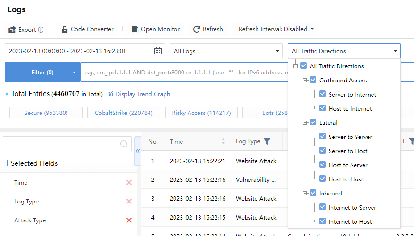Uncheck the Lateral checkbox
Viewport: 414px width, 236px height.
313,122
